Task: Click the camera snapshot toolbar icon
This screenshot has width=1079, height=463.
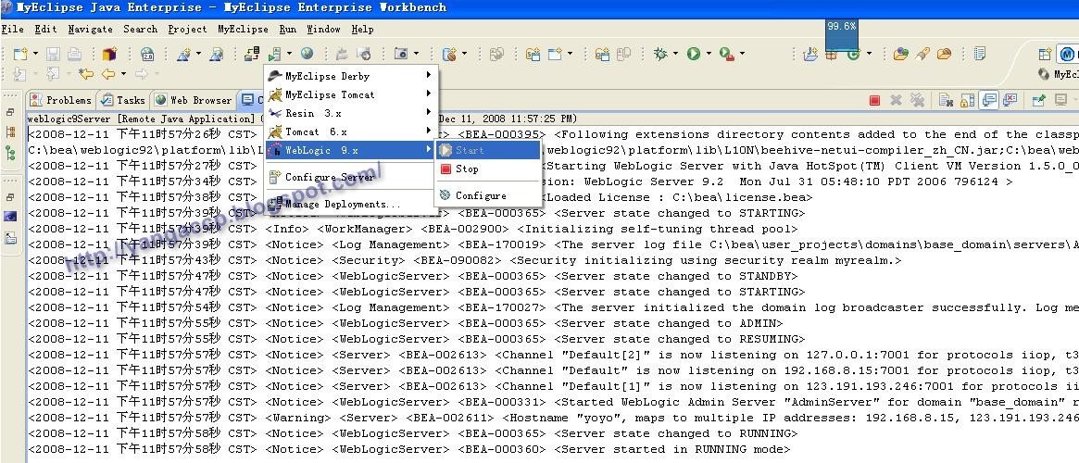Action: coord(401,54)
